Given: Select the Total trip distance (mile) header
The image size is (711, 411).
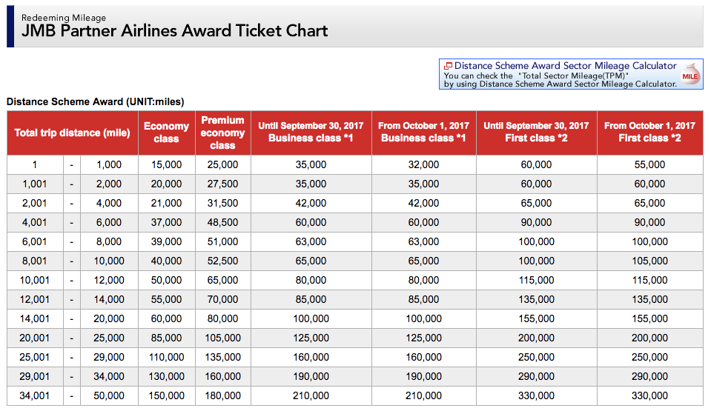Looking at the screenshot, I should [x=72, y=133].
